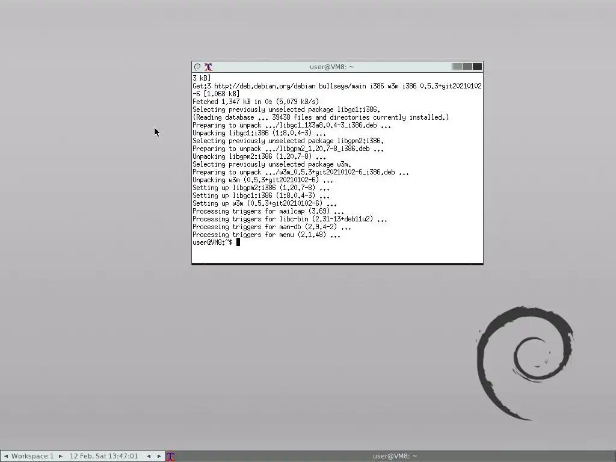Click the xterm icon in the bottom taskbar
Viewport: 616px width, 462px height.
coord(170,456)
